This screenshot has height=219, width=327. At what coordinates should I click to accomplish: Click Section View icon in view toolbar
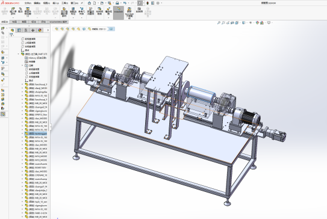click(232, 23)
